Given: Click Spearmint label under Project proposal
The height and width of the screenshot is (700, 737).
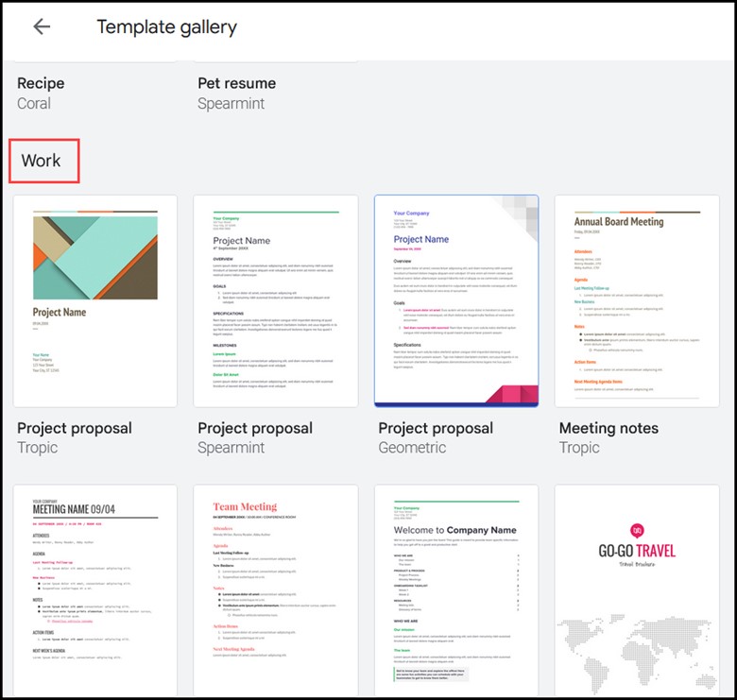Looking at the screenshot, I should (x=231, y=448).
